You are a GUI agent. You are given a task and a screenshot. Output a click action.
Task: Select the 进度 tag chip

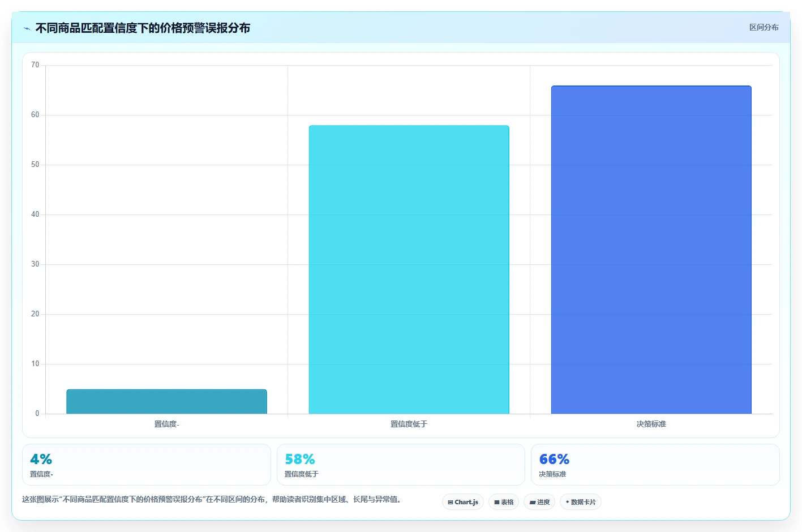click(539, 502)
